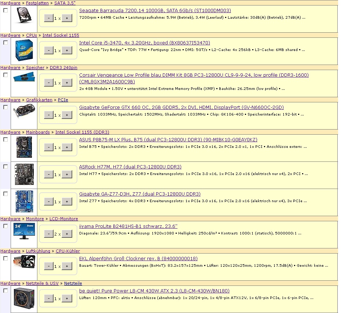Screen dimensions: 352x313
Task: Select the Gigabyte GeForce GTX 660 checkbox
Action: point(5,108)
